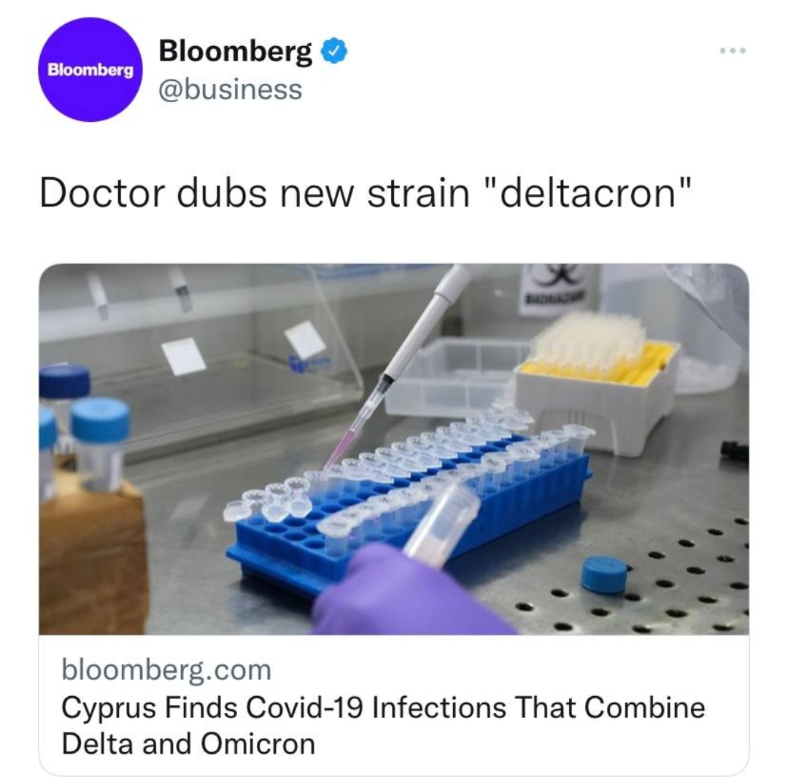The height and width of the screenshot is (777, 788).
Task: Open the @business handle profile link
Action: coord(231,90)
